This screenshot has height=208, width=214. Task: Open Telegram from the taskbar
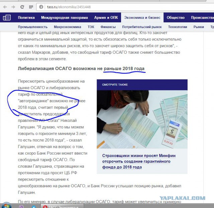[x=34, y=207]
